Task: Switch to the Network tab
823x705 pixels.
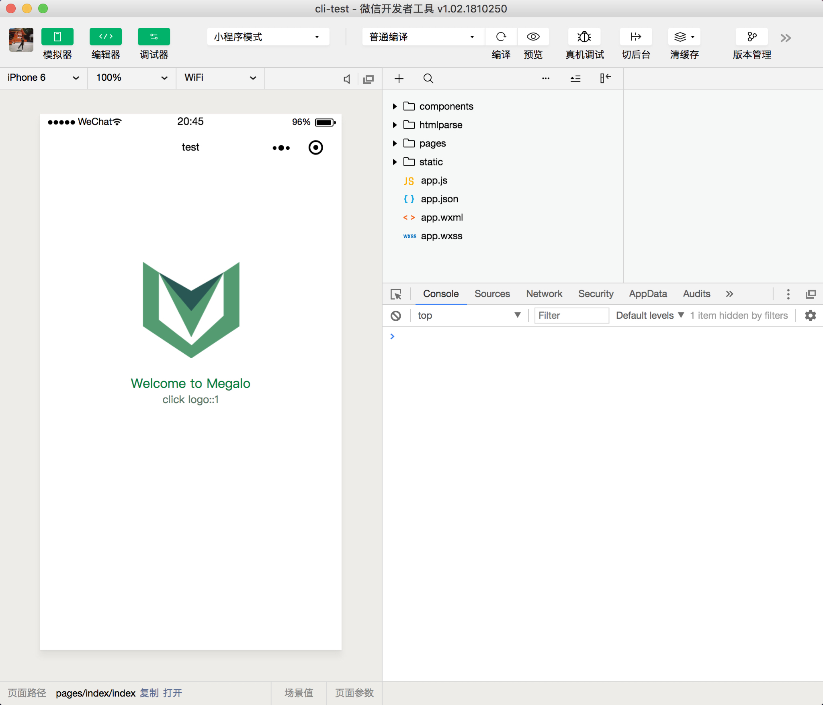Action: [545, 293]
